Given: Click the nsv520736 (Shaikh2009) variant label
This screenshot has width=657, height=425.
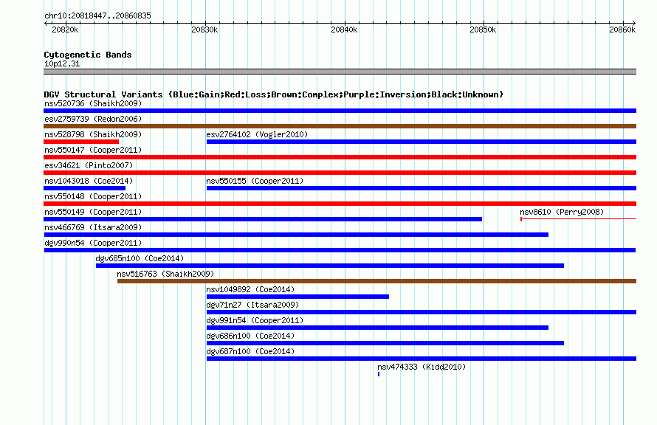Looking at the screenshot, I should [93, 103].
